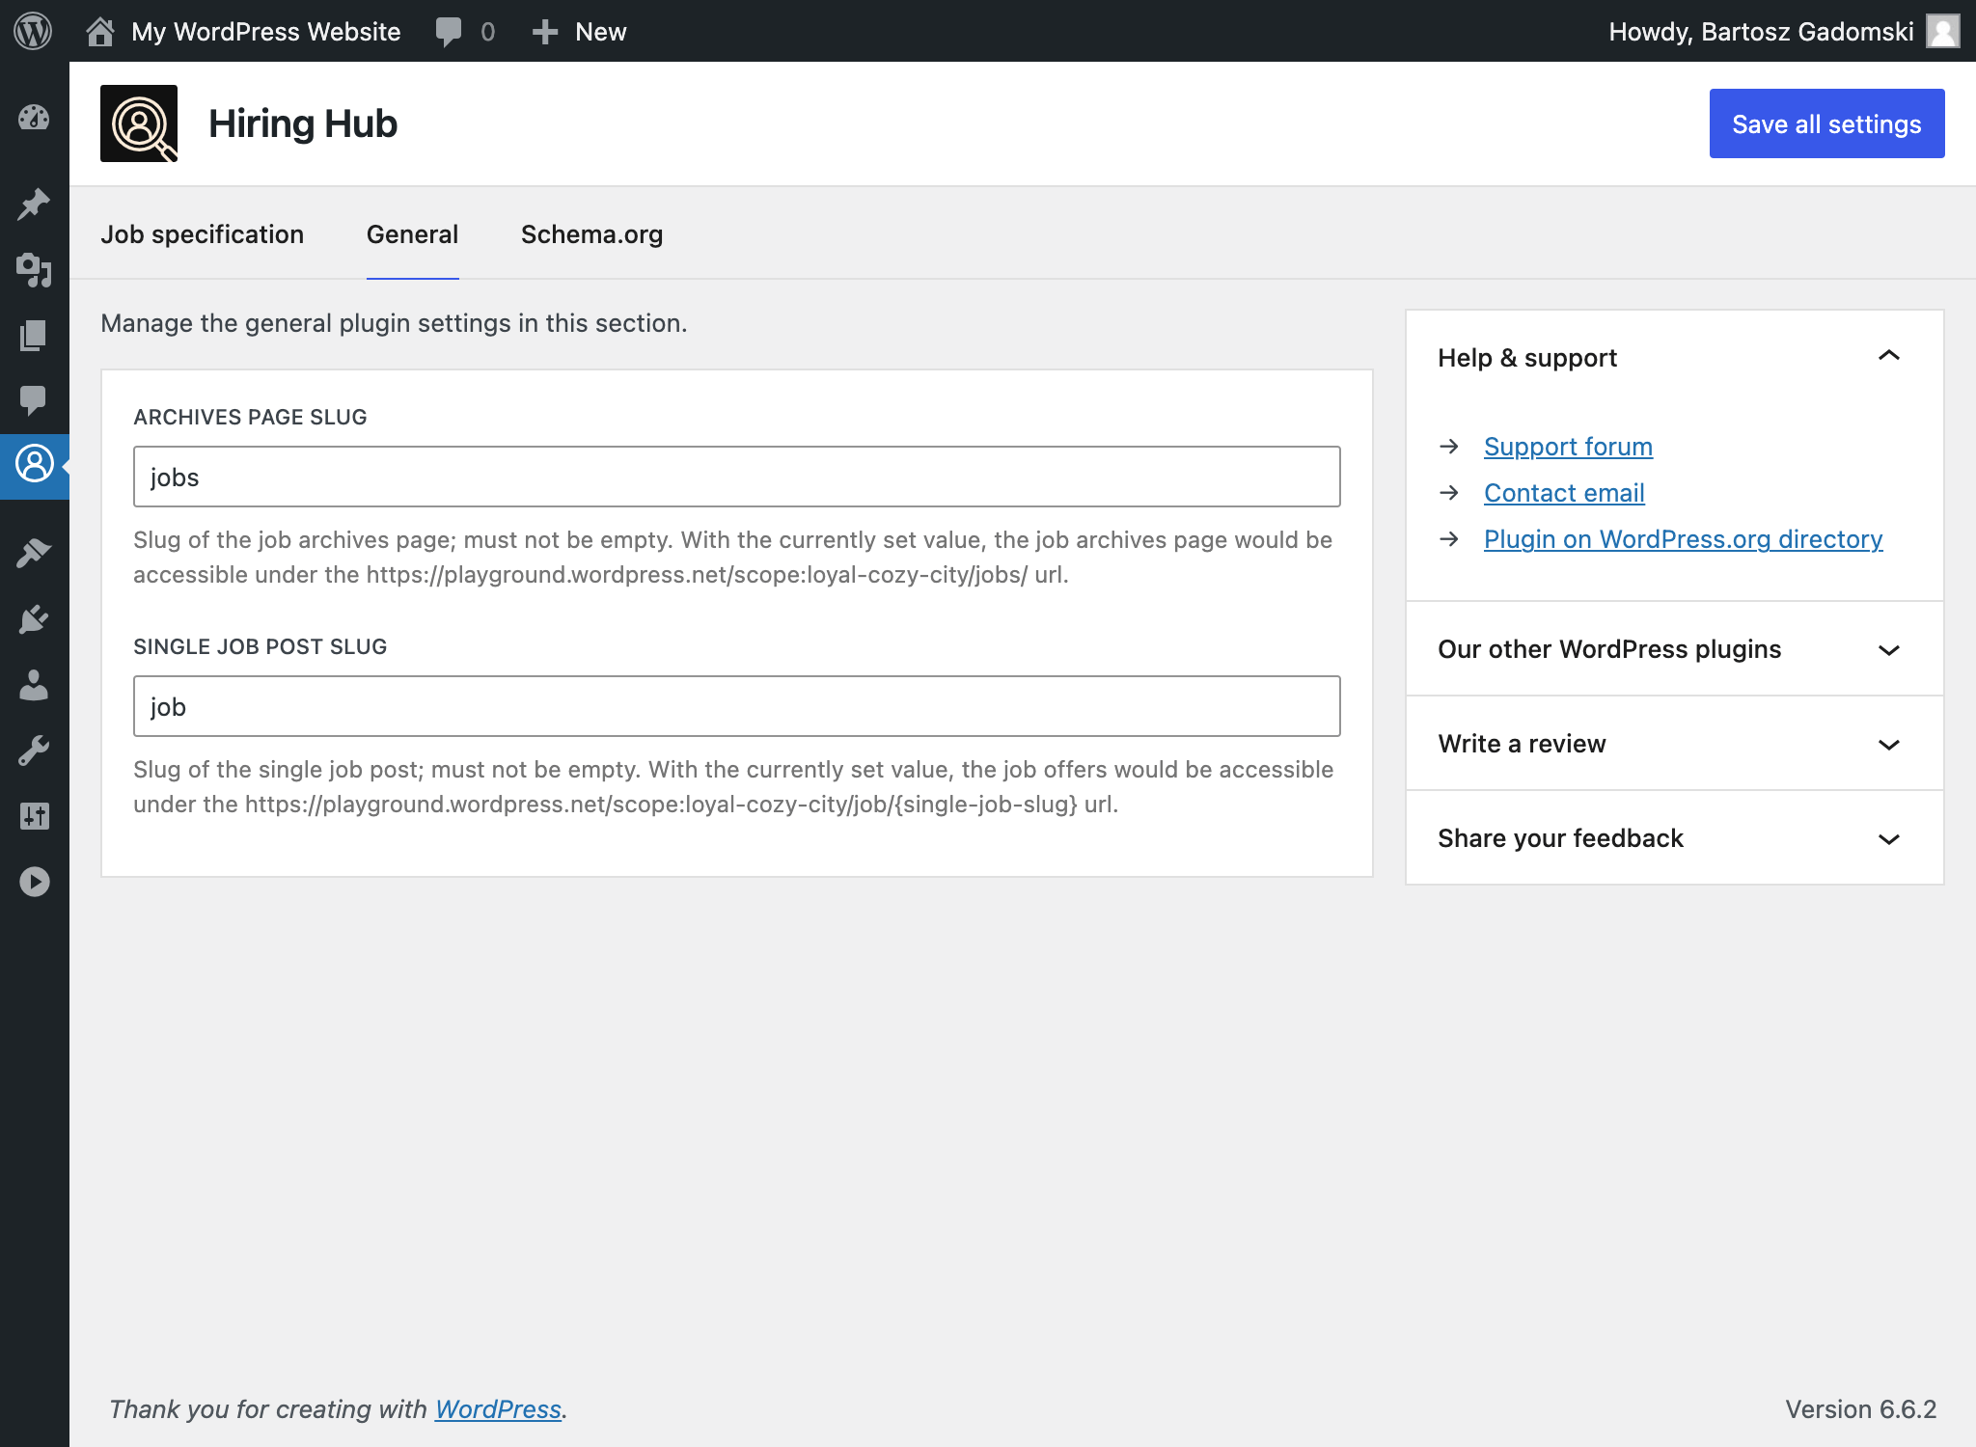Viewport: 1976px width, 1447px height.
Task: Collapse the Help & support section
Action: pos(1888,358)
